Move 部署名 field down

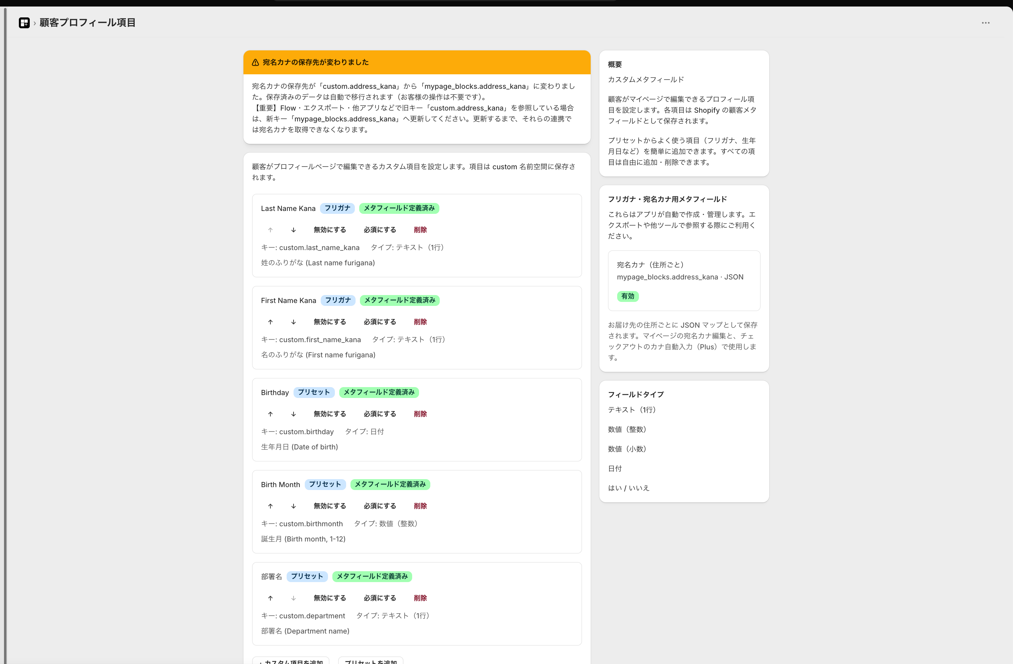(x=293, y=598)
